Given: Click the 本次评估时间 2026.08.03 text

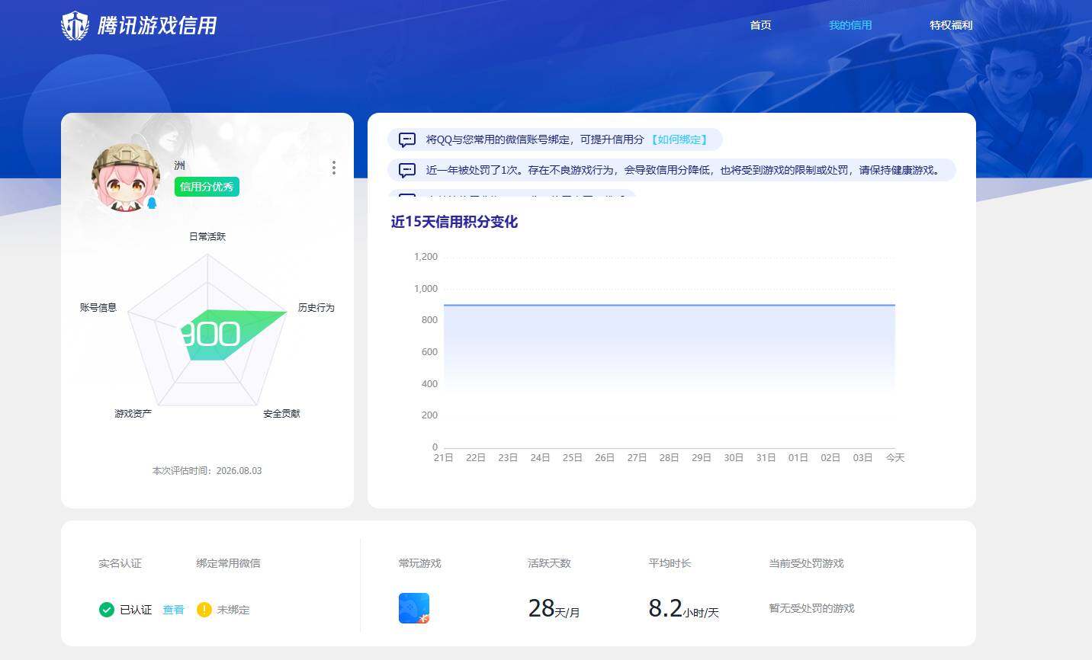Looking at the screenshot, I should point(207,470).
